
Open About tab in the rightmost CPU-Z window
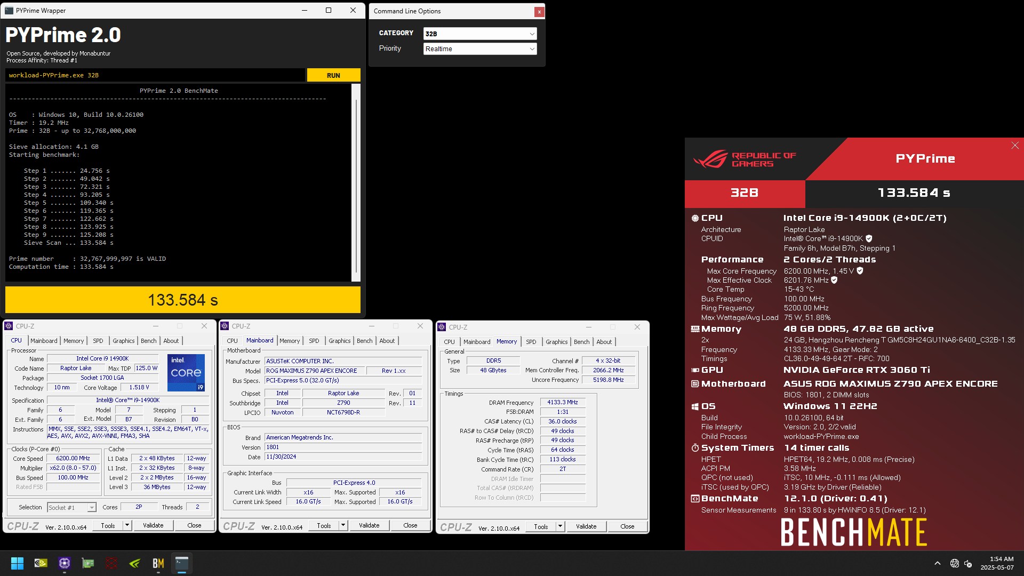[x=604, y=342]
